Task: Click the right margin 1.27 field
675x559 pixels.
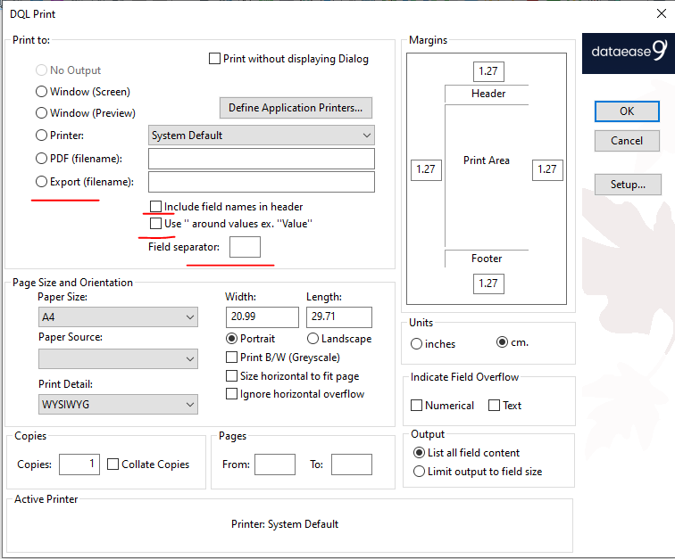Action: 547,170
